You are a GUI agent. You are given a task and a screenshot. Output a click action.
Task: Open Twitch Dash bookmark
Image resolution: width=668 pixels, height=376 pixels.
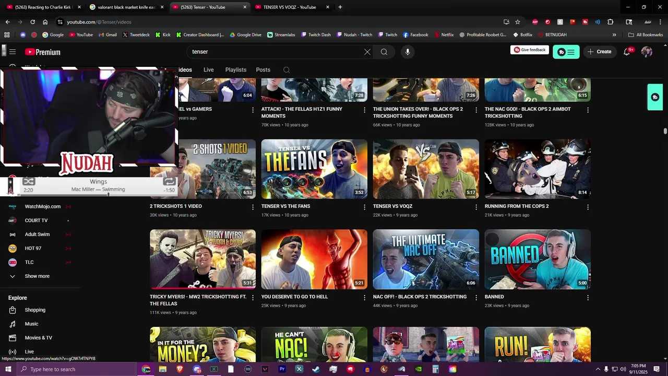coord(316,35)
